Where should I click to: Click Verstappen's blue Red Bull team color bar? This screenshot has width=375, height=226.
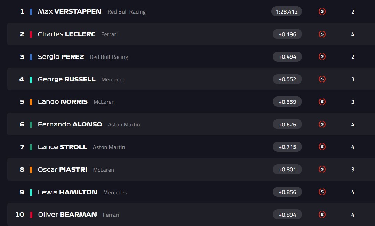[x=31, y=11]
